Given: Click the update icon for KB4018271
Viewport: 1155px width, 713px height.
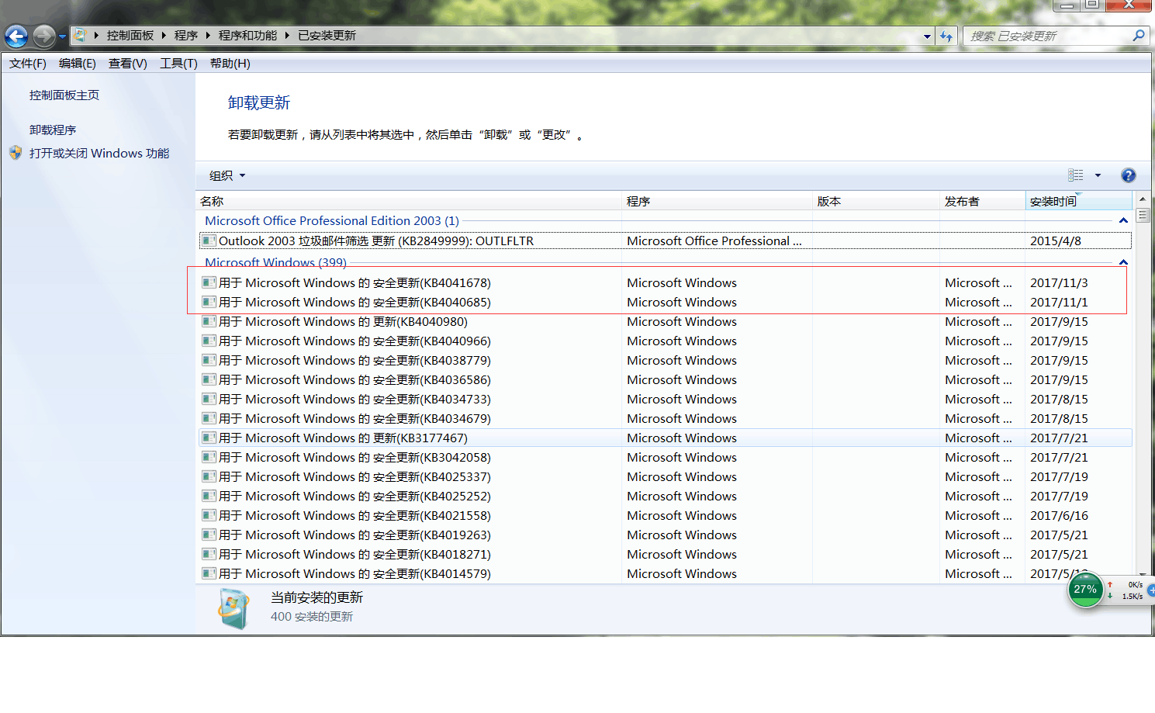Looking at the screenshot, I should (208, 554).
